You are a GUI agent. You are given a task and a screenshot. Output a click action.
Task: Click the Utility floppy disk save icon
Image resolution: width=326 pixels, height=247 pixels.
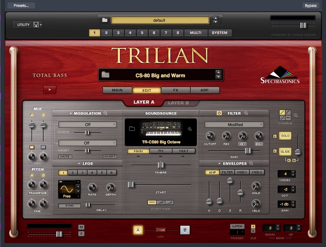[x=36, y=25]
